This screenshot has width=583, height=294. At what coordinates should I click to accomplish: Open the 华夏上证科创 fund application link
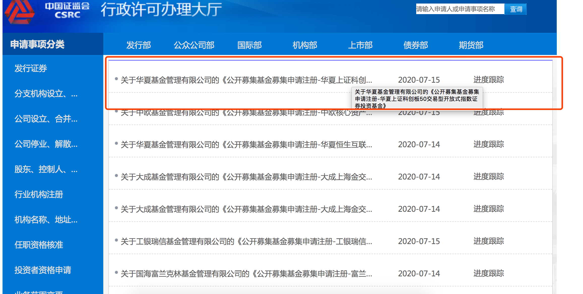coord(246,80)
